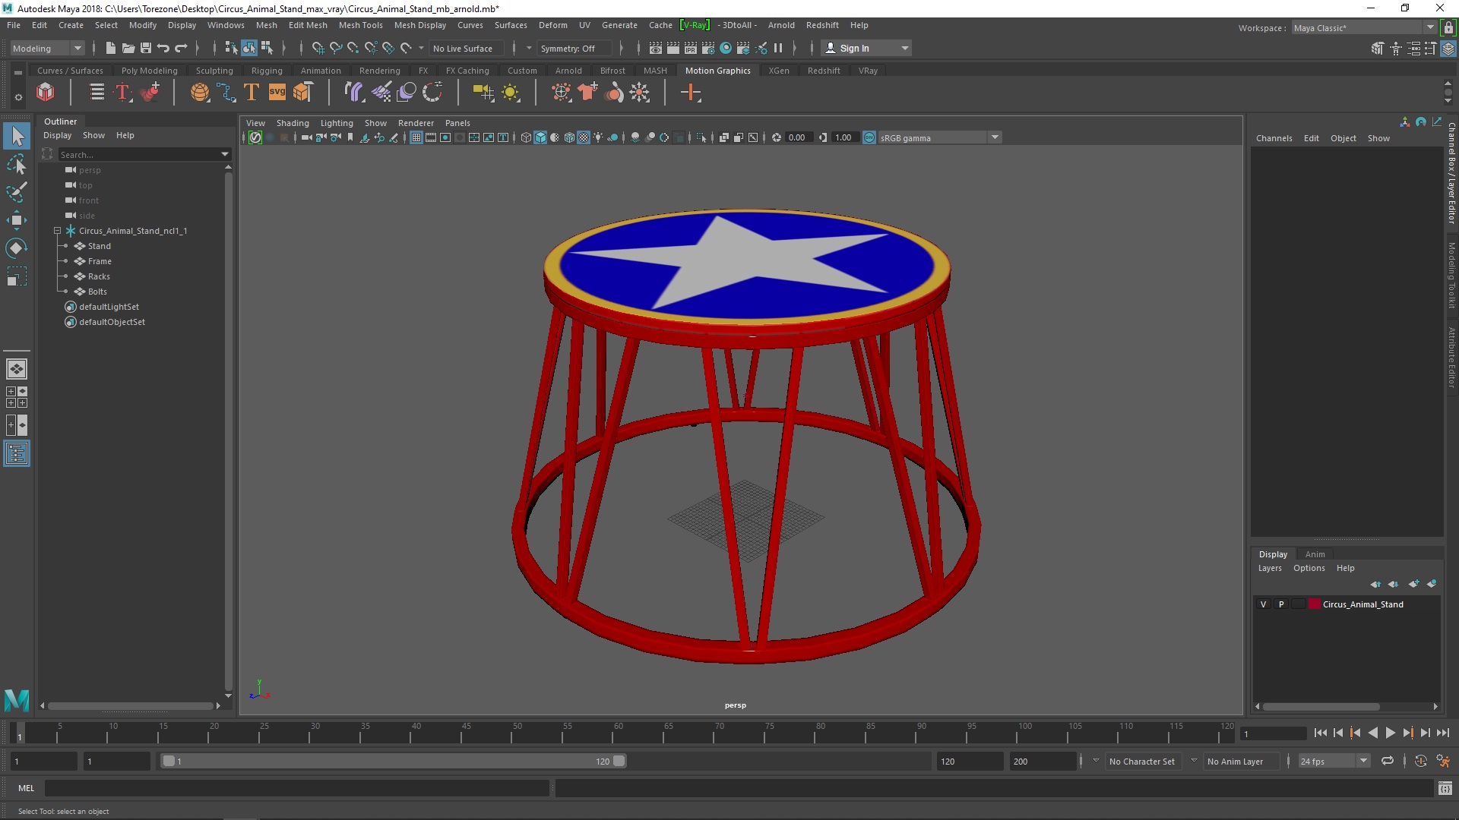Open Layers menu in layer editor
The height and width of the screenshot is (820, 1459).
pos(1269,568)
